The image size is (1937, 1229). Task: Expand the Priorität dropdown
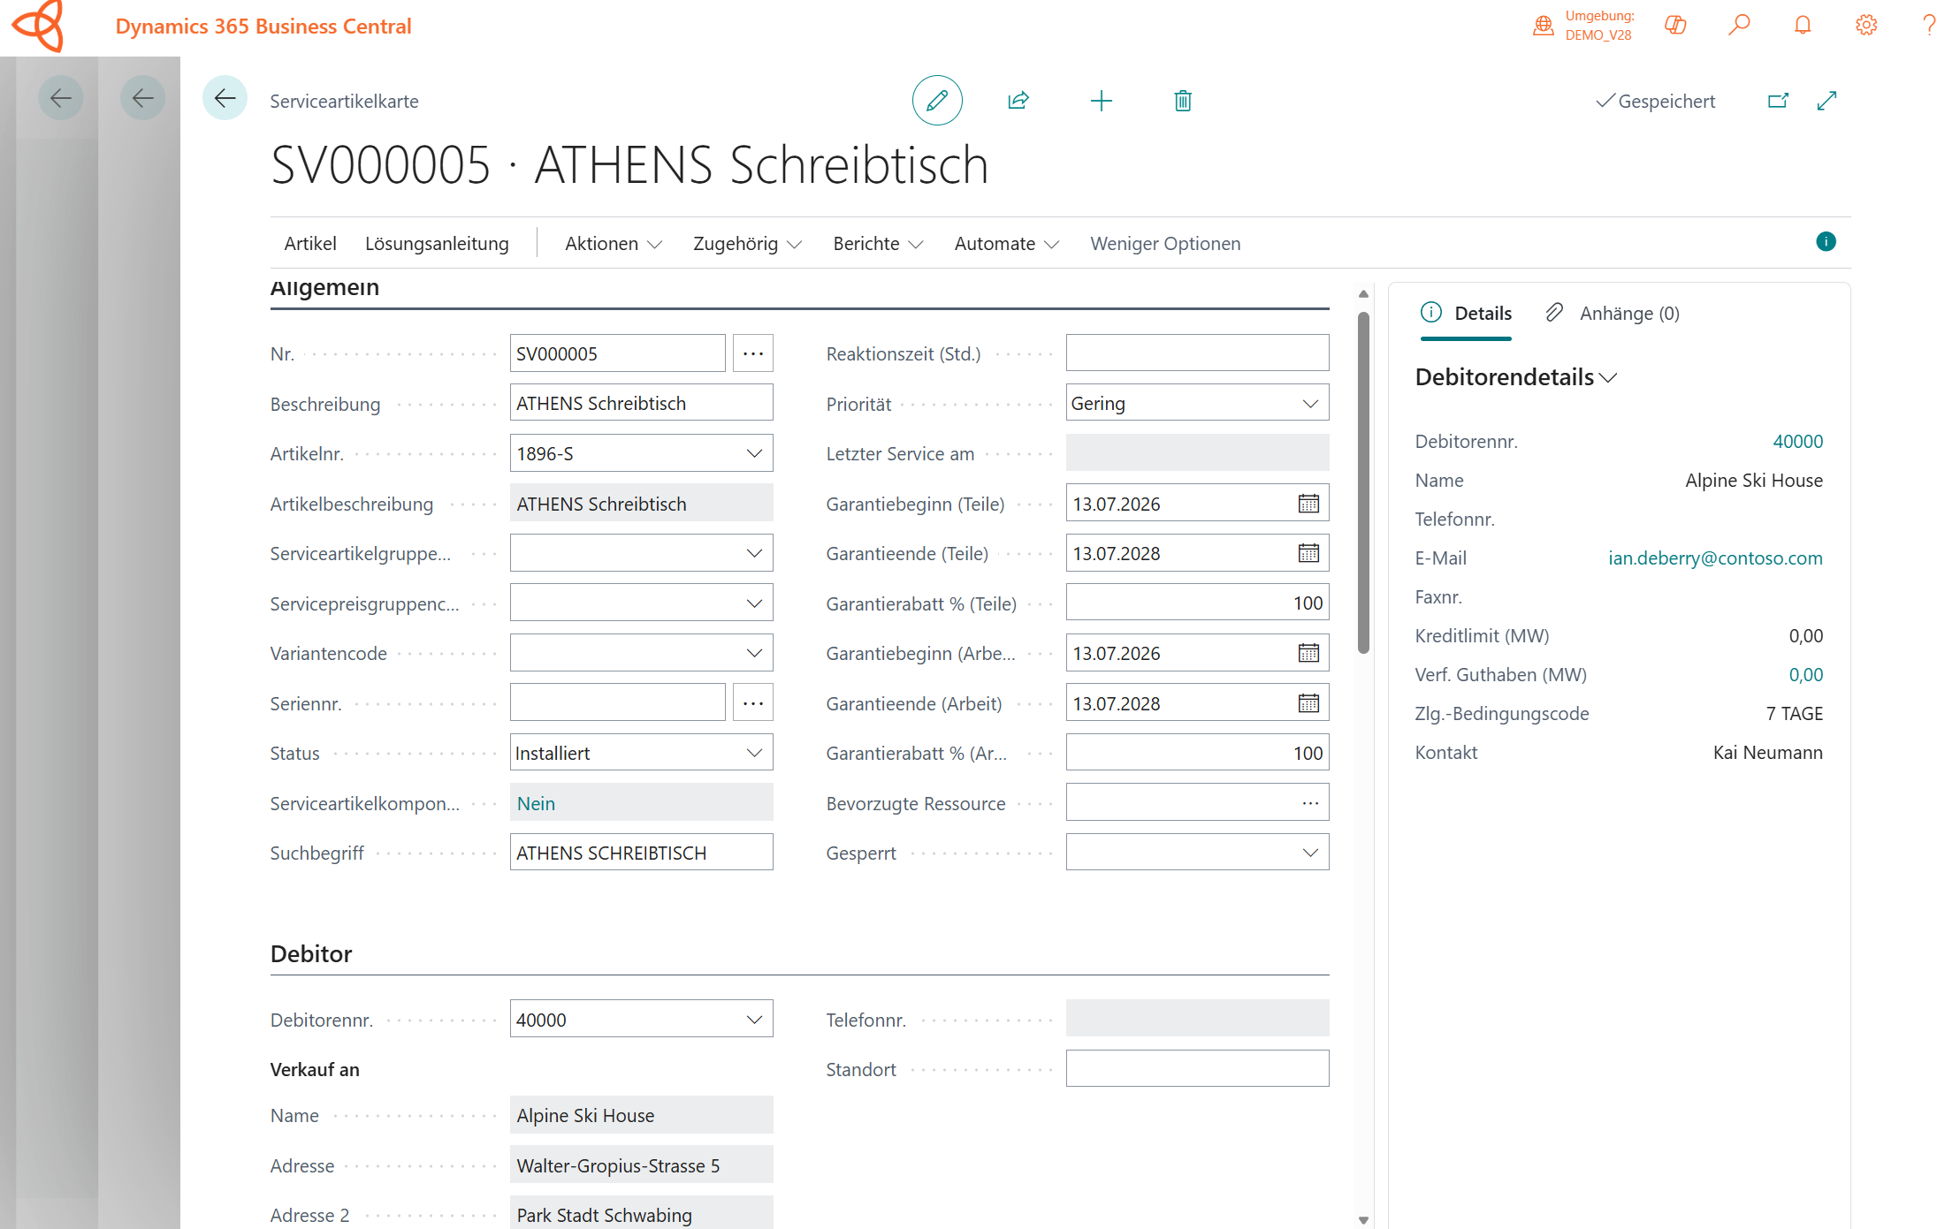(x=1309, y=404)
